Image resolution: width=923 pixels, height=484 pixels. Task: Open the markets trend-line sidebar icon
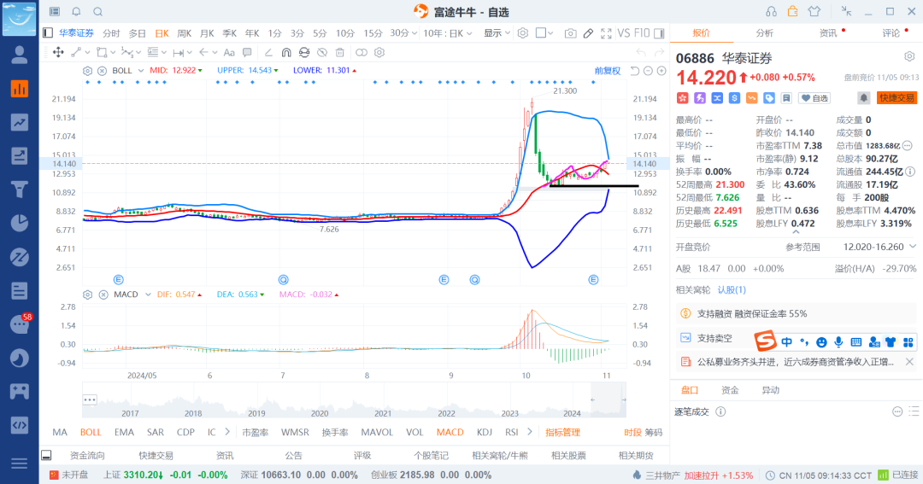coord(20,122)
